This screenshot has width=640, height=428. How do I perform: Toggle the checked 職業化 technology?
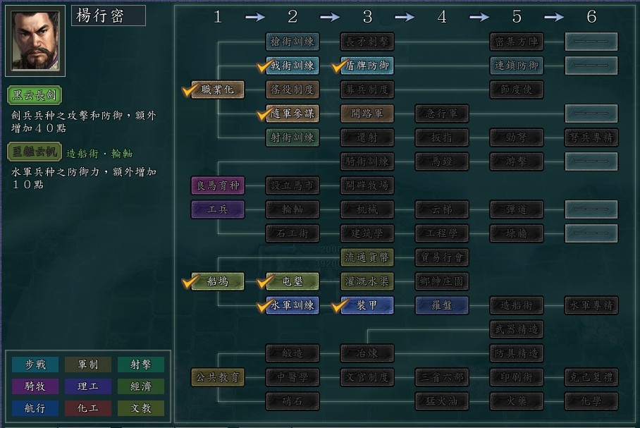click(x=218, y=90)
